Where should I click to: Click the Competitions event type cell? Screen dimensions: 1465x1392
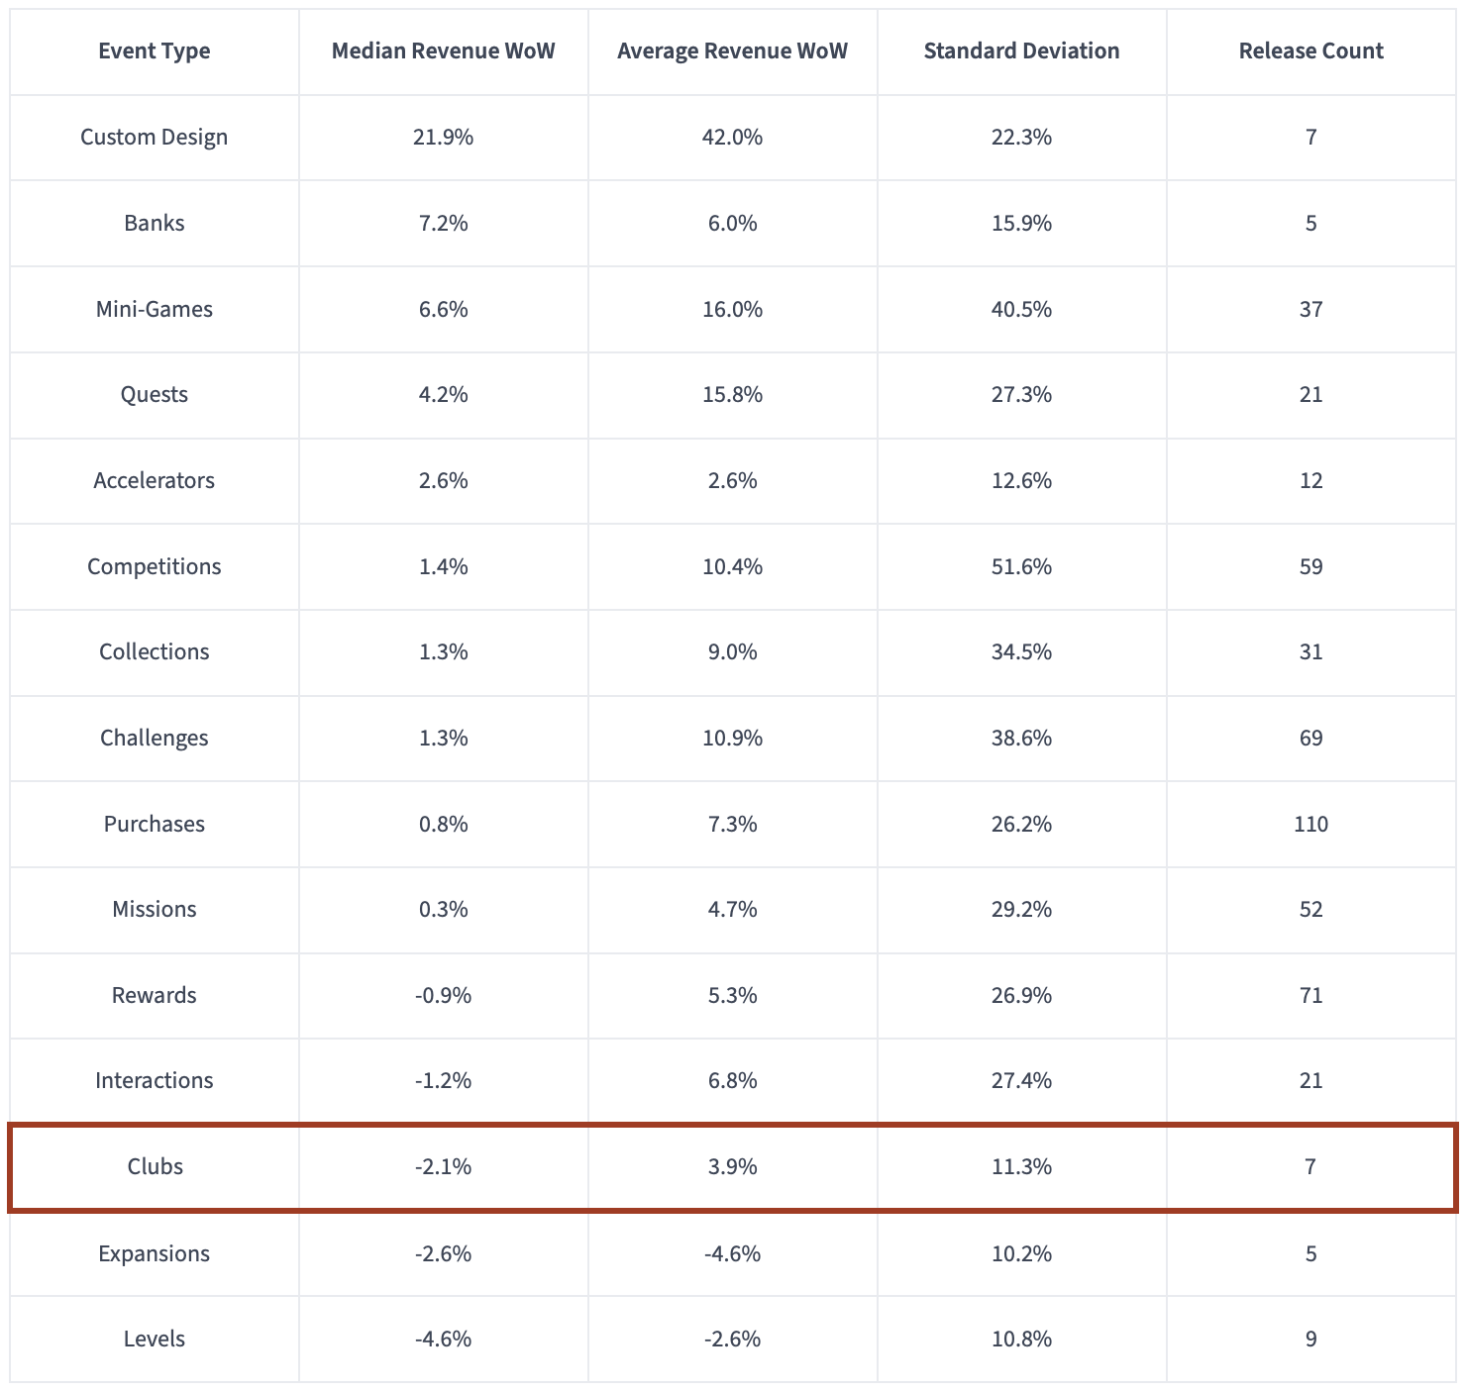click(x=155, y=566)
